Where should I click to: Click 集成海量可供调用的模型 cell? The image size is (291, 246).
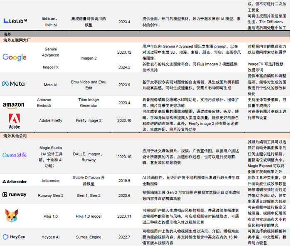point(89,22)
